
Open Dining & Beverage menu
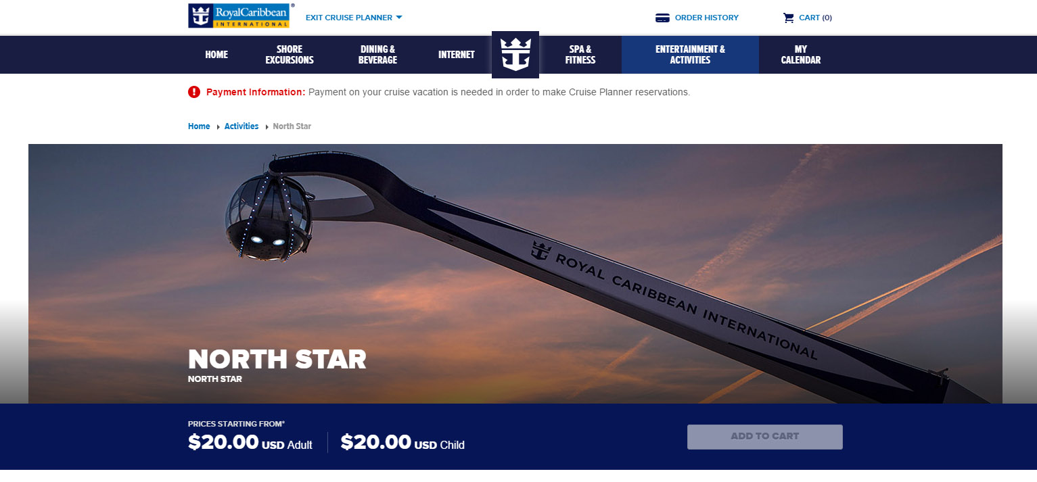click(377, 55)
